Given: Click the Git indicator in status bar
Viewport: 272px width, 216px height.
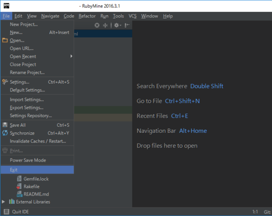Looking at the screenshot, I should 267,212.
